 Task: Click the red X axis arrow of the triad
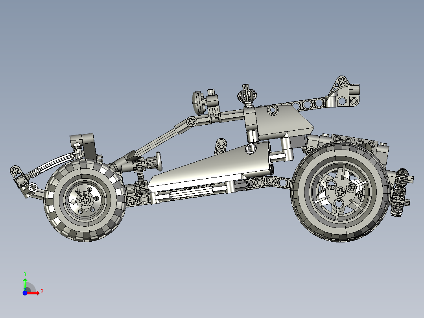coord(33,293)
